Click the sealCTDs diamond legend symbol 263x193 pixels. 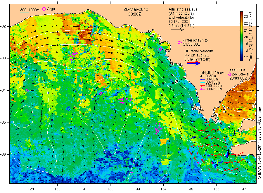pyautogui.click(x=230, y=74)
